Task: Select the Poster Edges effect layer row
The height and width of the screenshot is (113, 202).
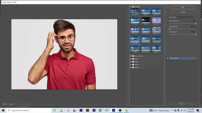Action: click(183, 58)
